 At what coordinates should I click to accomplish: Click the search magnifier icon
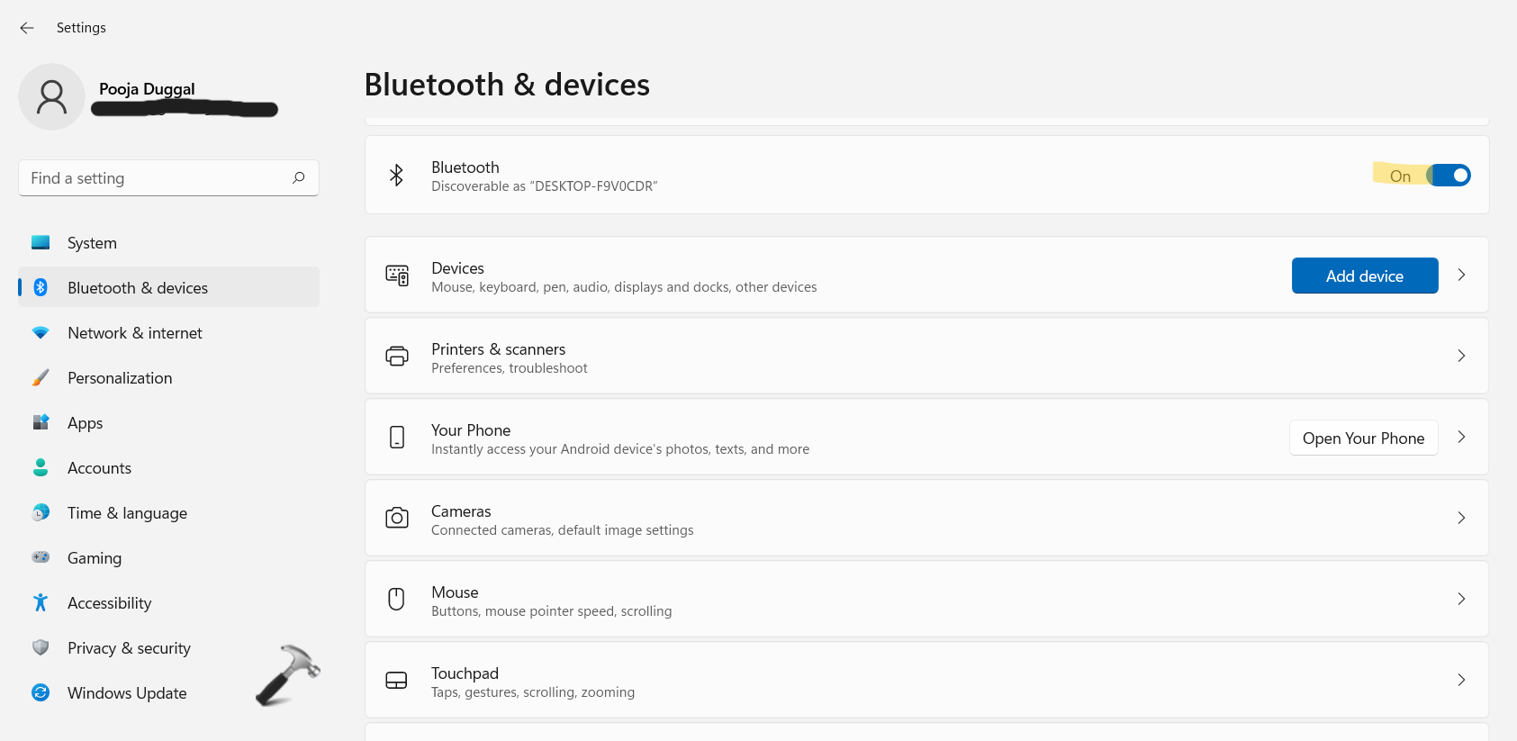(299, 178)
